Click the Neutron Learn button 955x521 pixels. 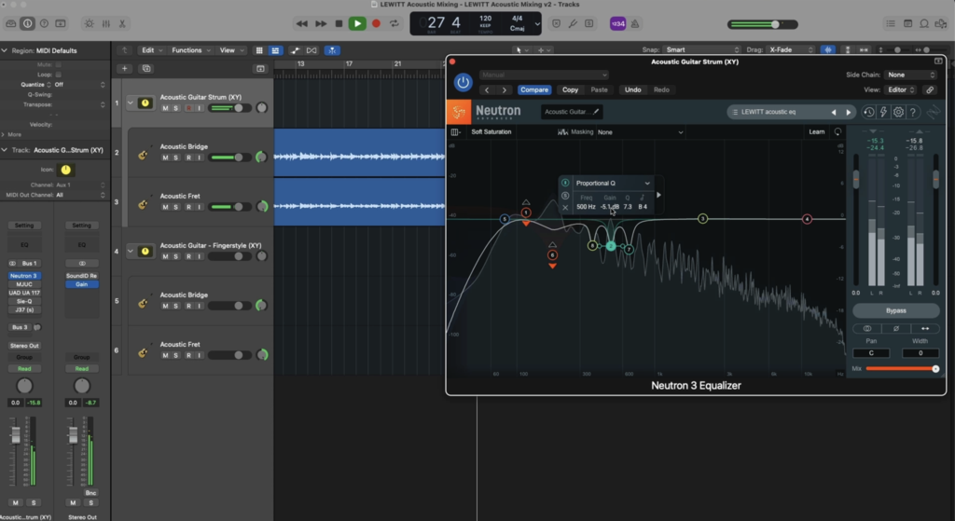point(817,132)
